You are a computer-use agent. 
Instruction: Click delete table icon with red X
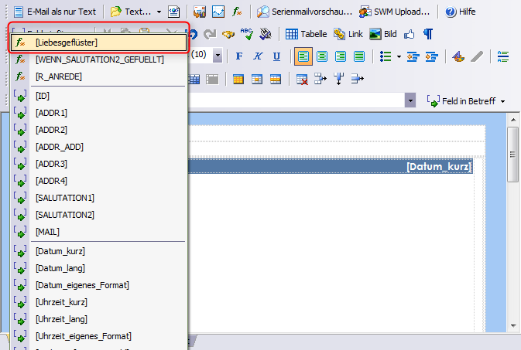coord(302,79)
